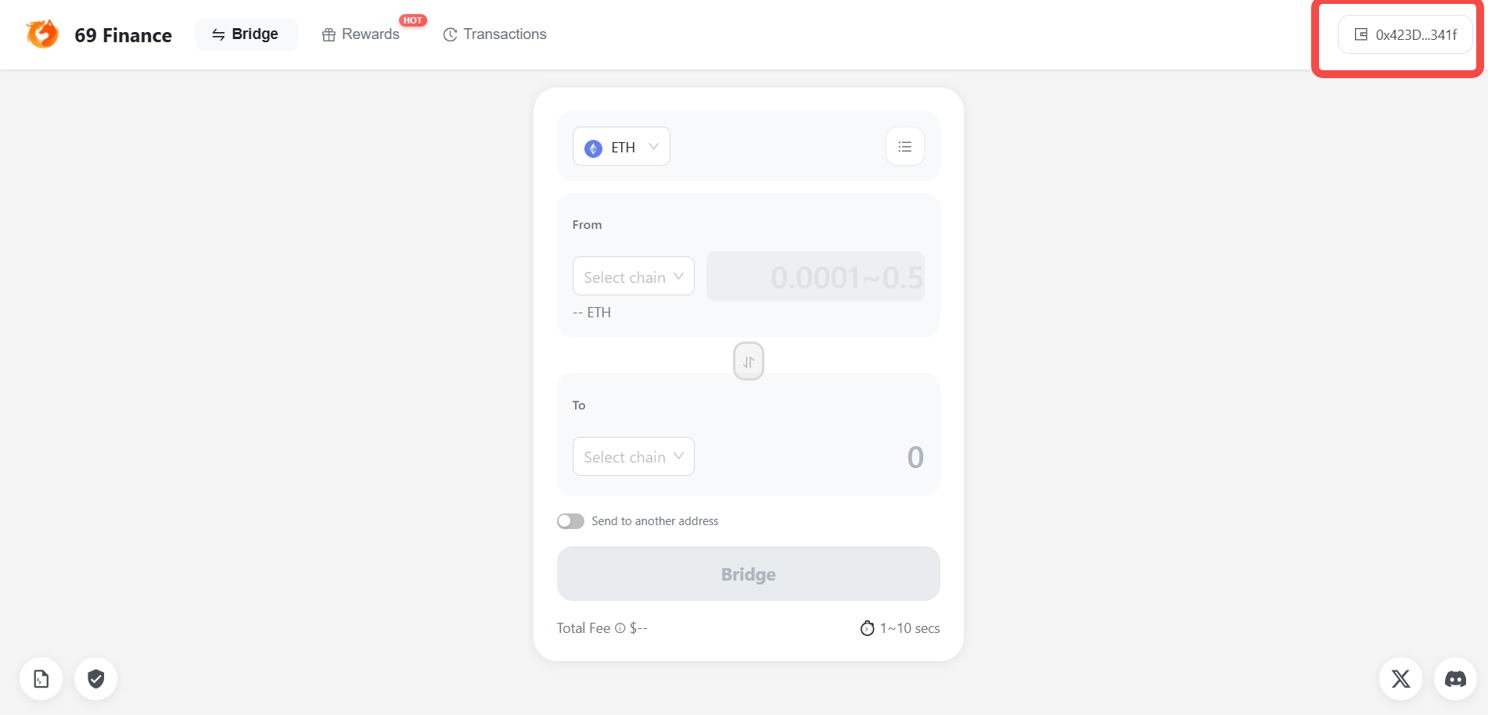Click the stopwatch time estimate icon
This screenshot has width=1488, height=715.
point(867,628)
